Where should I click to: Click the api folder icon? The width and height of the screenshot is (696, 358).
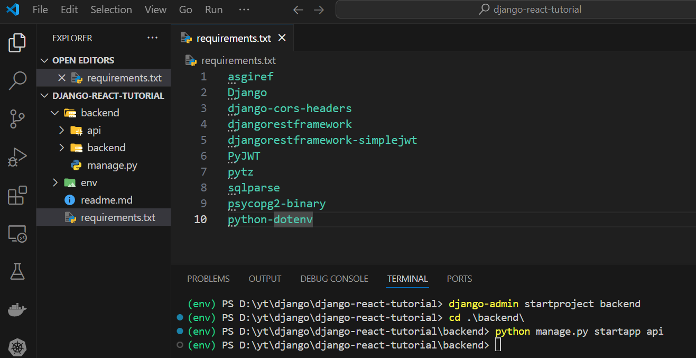pyautogui.click(x=76, y=131)
